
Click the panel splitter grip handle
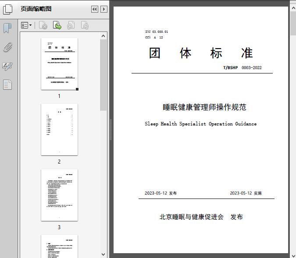point(111,129)
